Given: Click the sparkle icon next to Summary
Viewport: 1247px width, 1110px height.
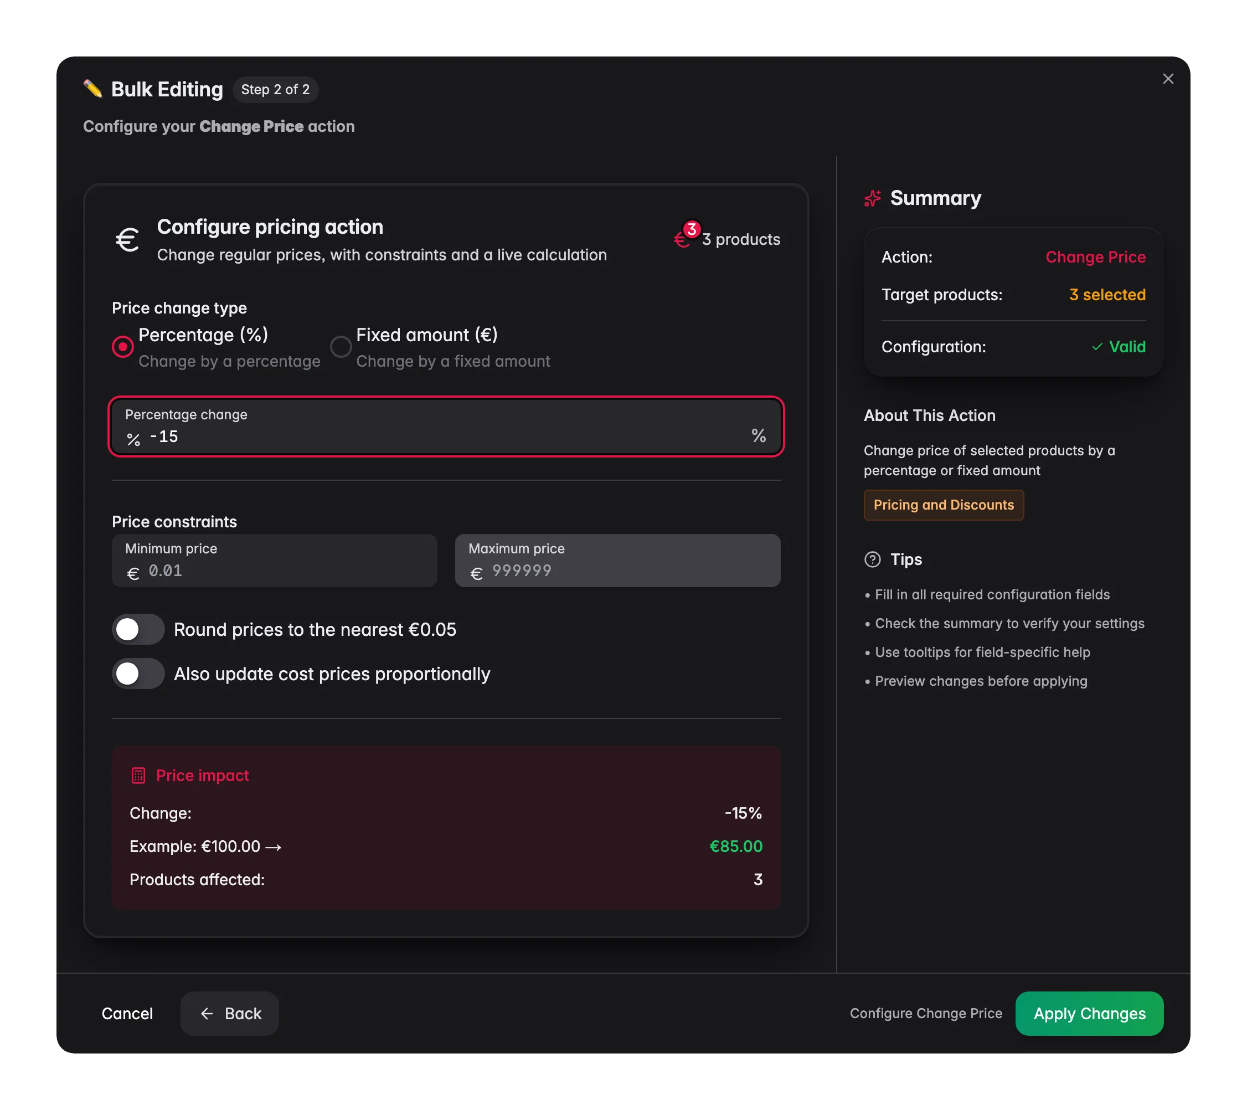Looking at the screenshot, I should click(x=873, y=198).
